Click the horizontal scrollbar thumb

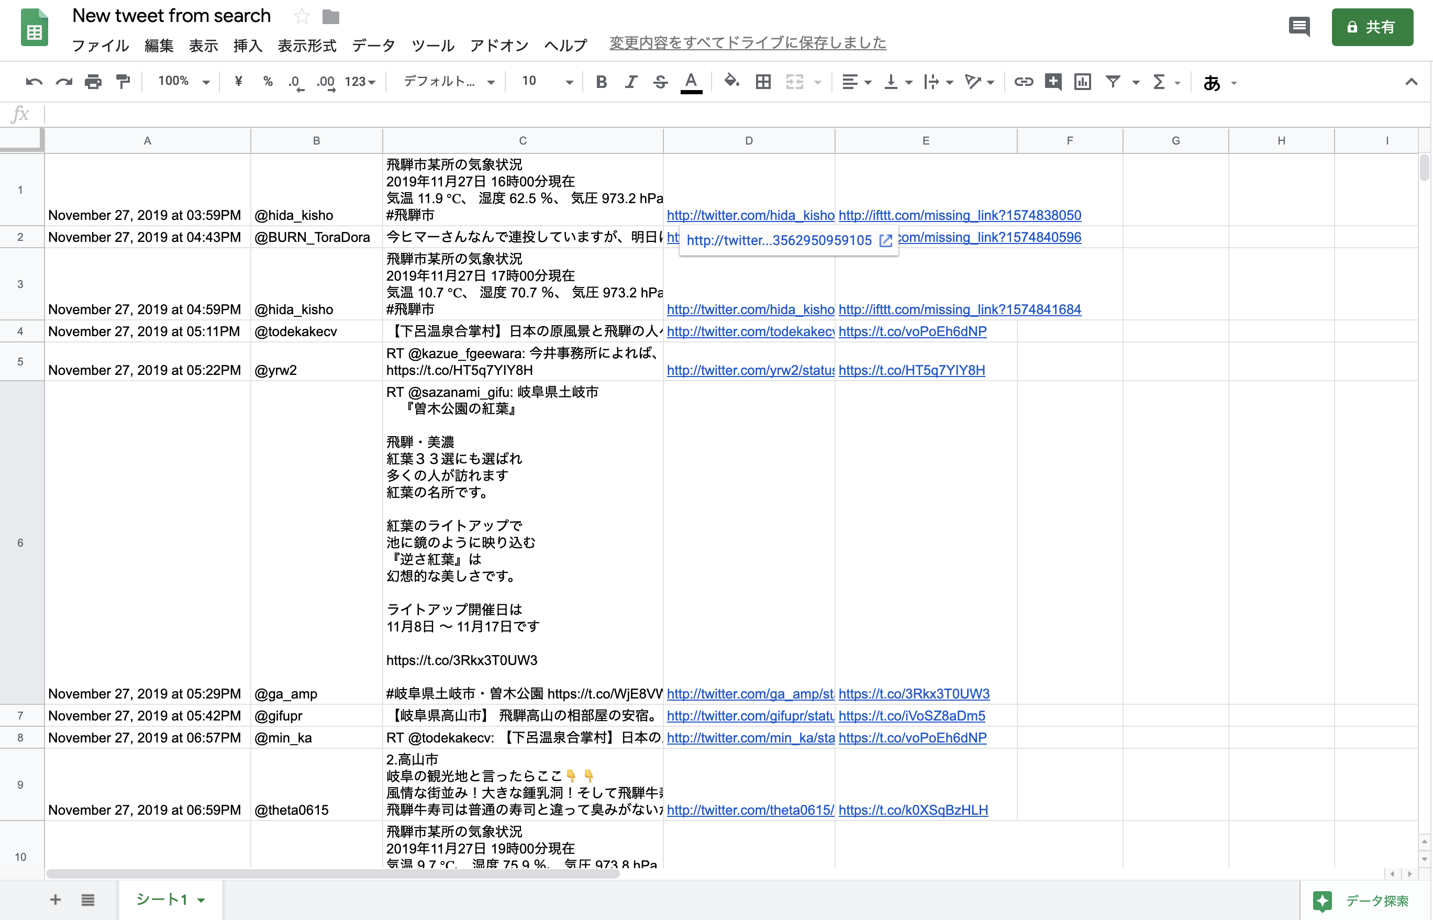pyautogui.click(x=332, y=874)
